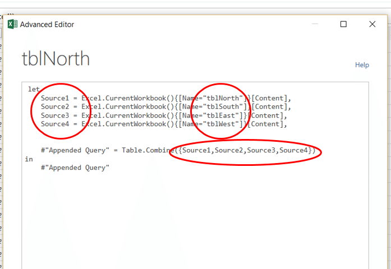The image size is (391, 269).
Task: Open the Help link
Action: pos(362,65)
